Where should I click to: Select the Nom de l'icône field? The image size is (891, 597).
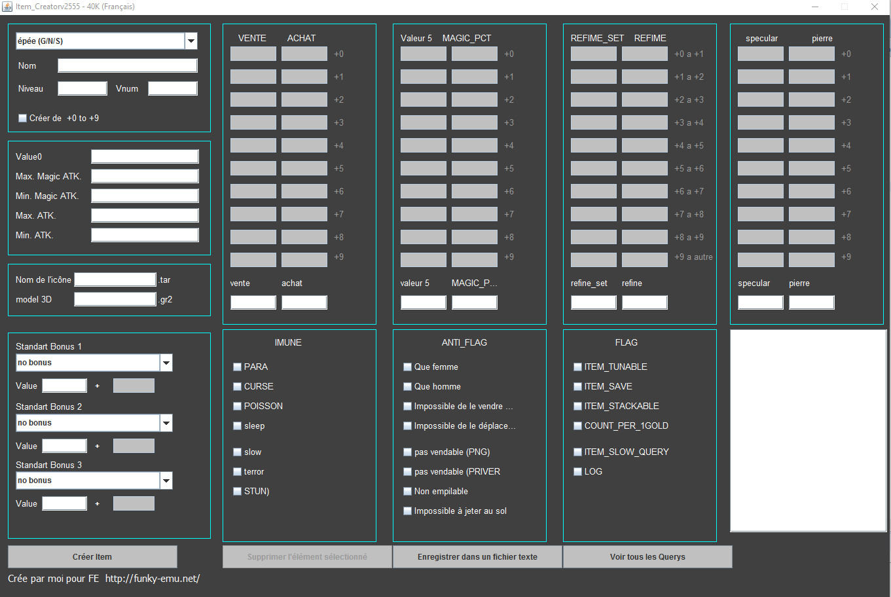[115, 280]
